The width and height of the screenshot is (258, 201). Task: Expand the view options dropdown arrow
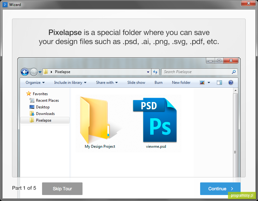click(209, 83)
